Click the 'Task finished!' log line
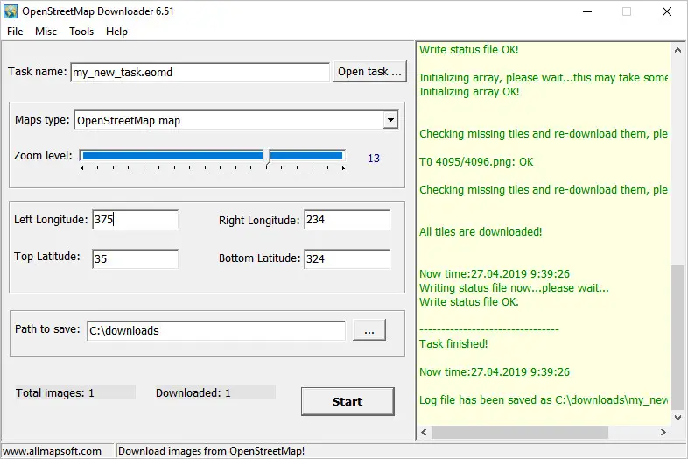The image size is (688, 459). pos(453,344)
